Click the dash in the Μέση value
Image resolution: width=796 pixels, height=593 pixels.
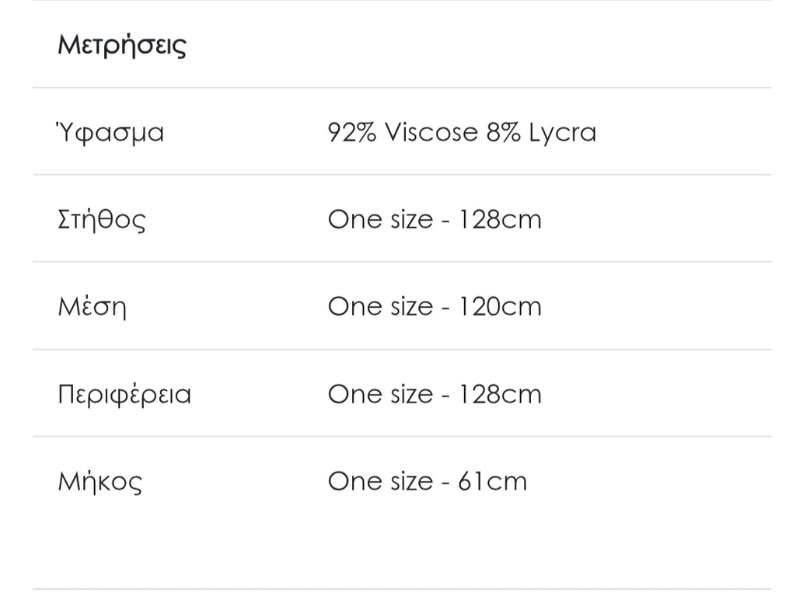pyautogui.click(x=445, y=308)
